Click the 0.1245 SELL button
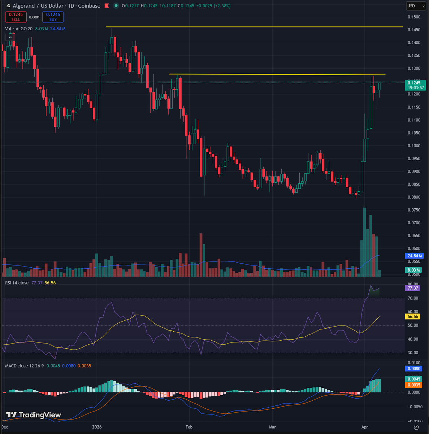Screen dimensions: 429x434 16,17
